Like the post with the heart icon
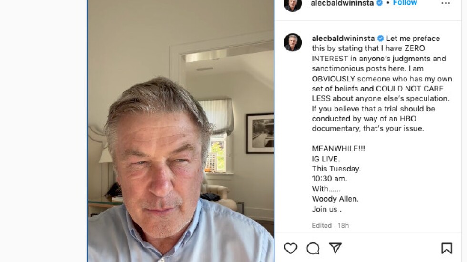The width and height of the screenshot is (467, 262). (x=290, y=248)
